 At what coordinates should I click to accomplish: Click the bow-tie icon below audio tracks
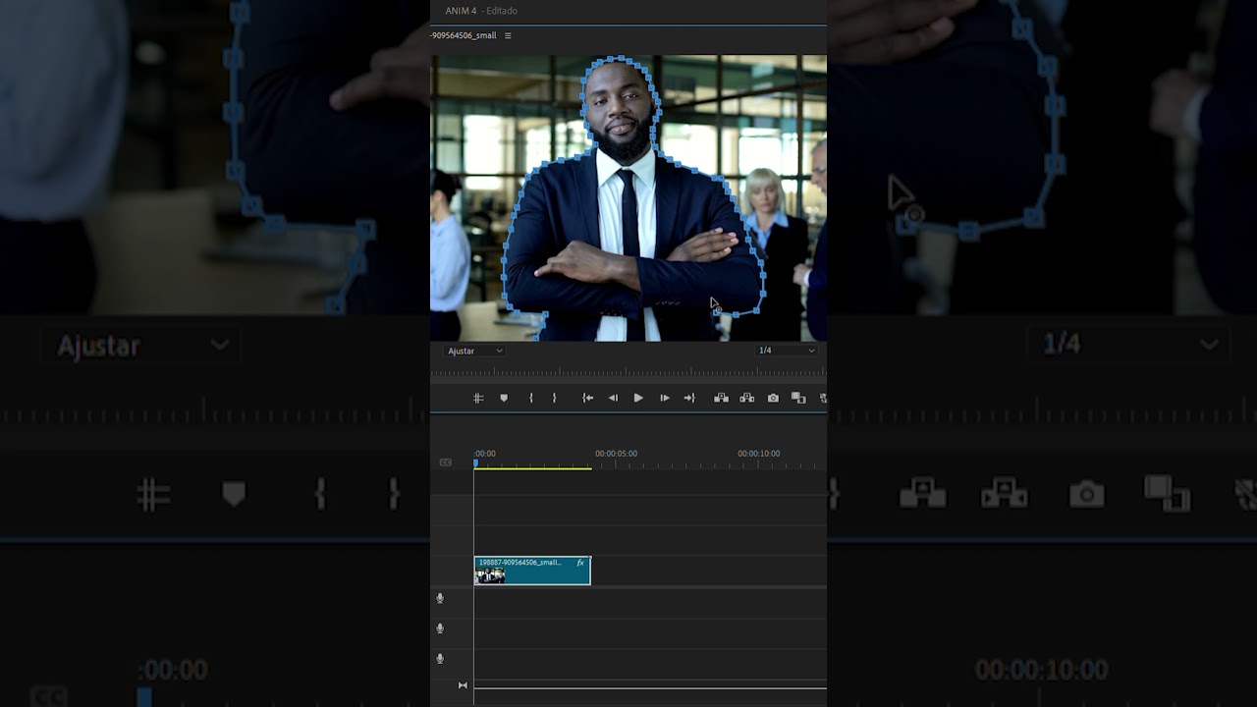click(x=463, y=685)
